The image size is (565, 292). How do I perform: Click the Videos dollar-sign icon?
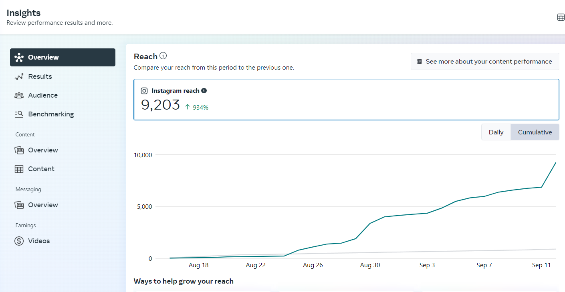(x=19, y=241)
